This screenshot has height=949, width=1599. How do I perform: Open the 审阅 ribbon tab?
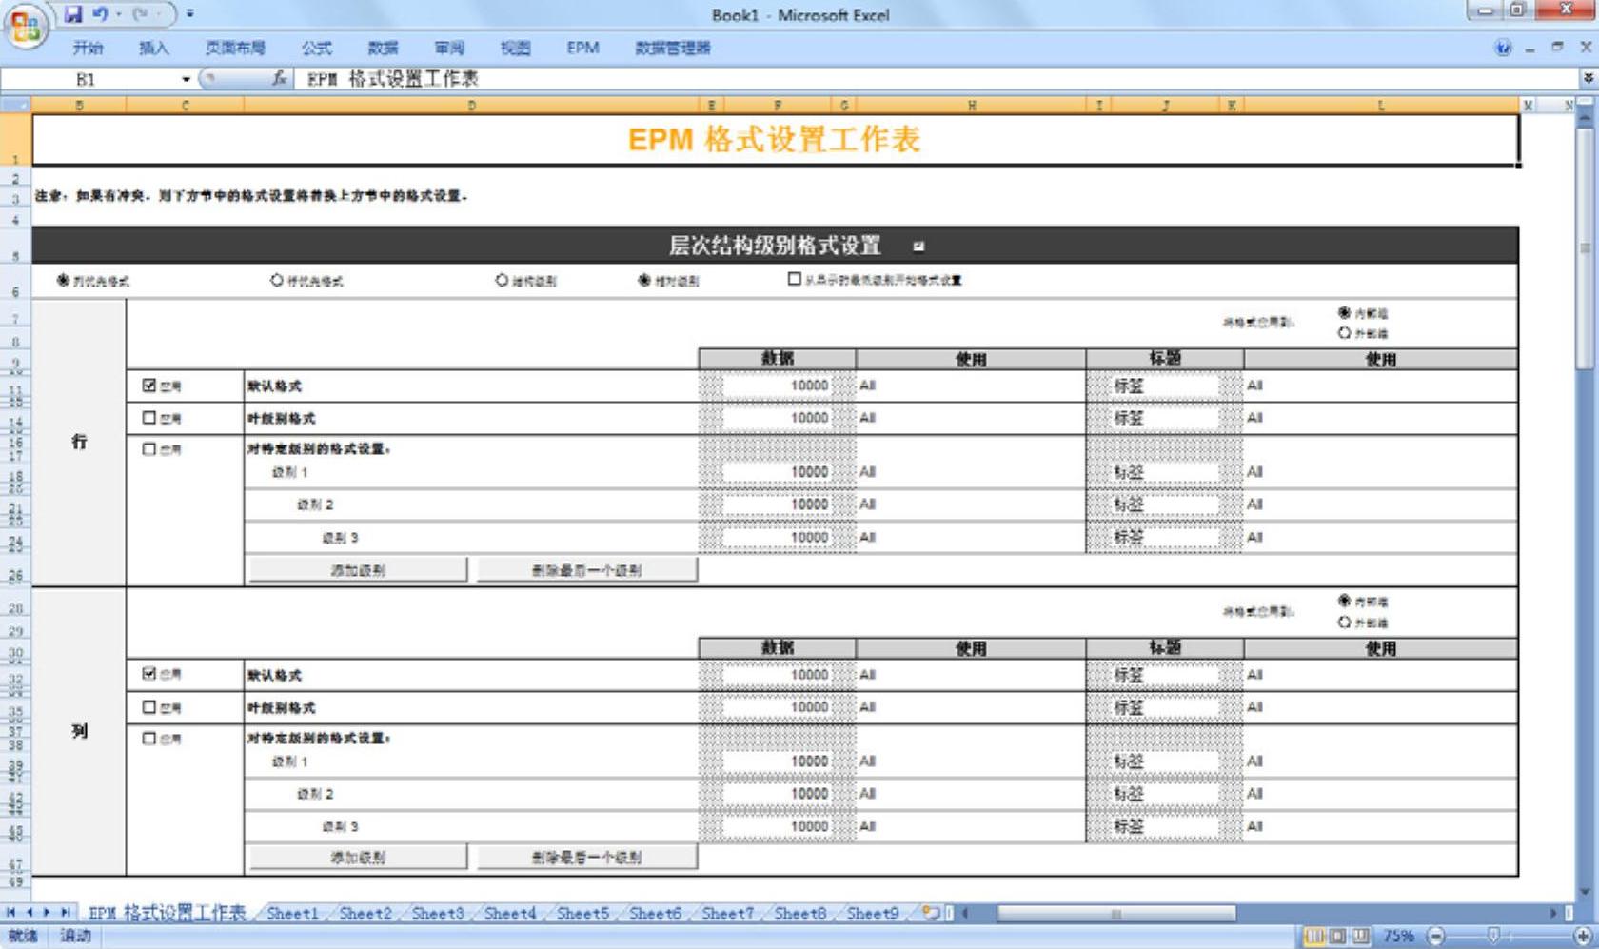pyautogui.click(x=449, y=48)
